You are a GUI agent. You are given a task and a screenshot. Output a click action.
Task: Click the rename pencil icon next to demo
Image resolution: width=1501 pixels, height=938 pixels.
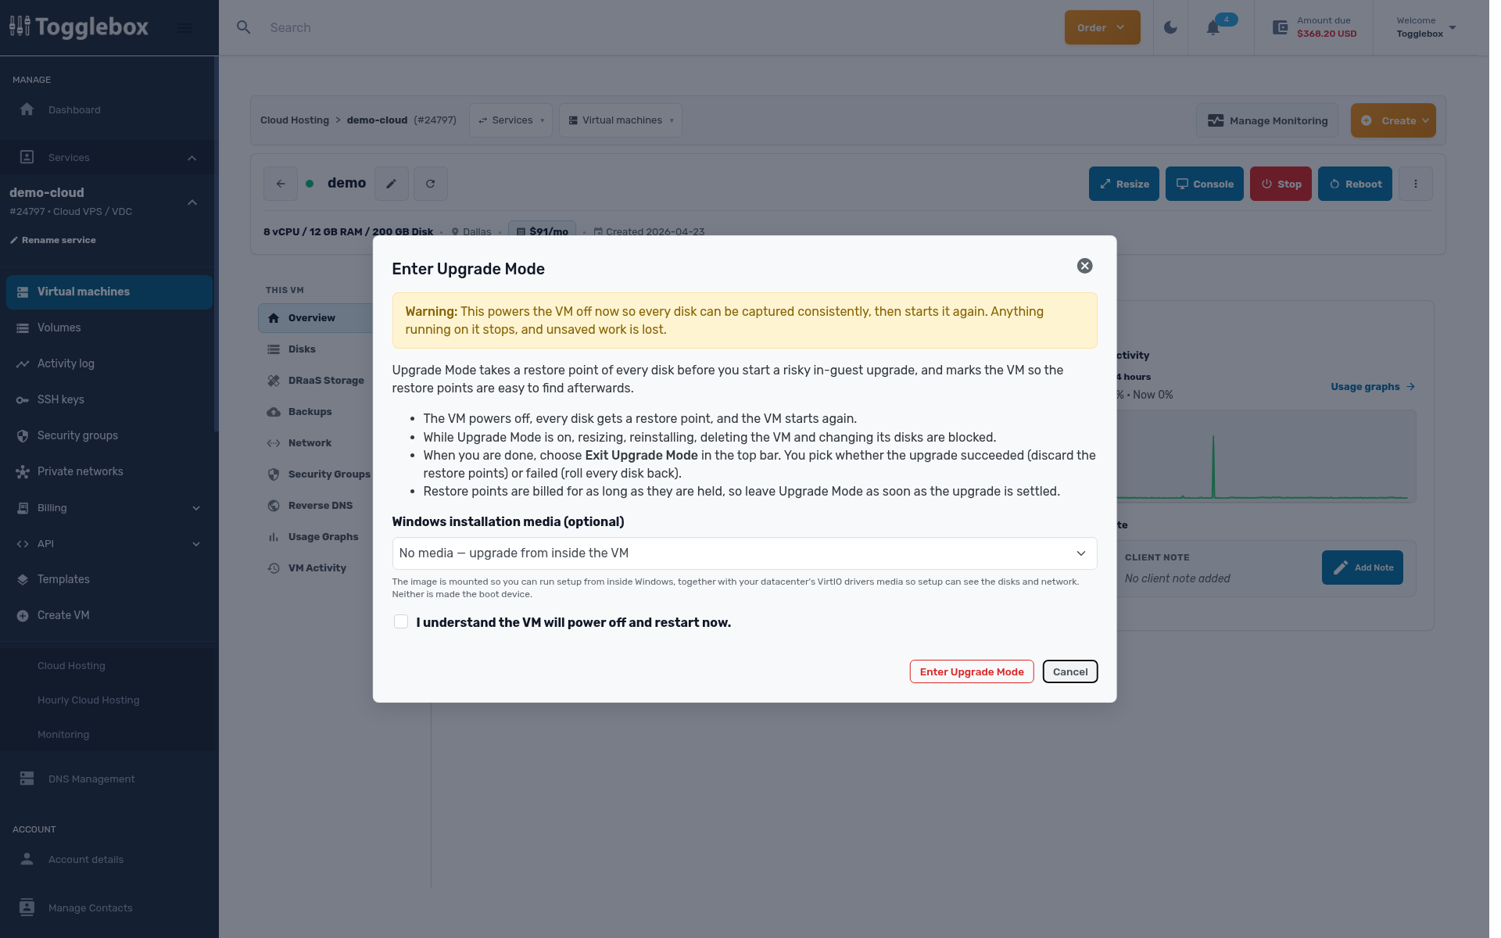click(391, 184)
